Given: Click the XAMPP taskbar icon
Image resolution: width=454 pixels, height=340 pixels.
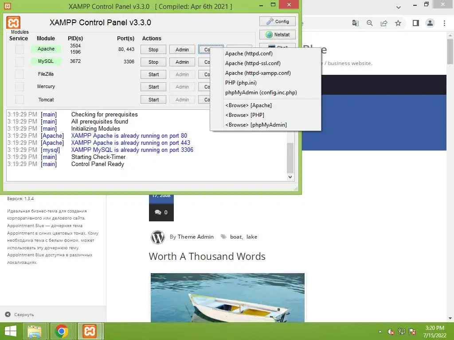Looking at the screenshot, I should coord(90,331).
